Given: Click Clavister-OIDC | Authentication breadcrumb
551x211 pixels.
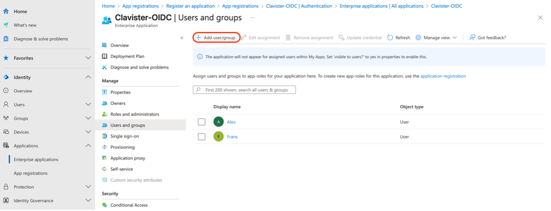Looking at the screenshot, I should 299,6.
